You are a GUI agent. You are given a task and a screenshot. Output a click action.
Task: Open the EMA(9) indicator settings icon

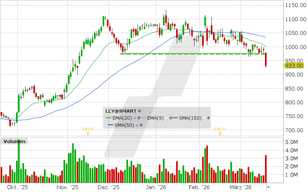tap(170, 118)
